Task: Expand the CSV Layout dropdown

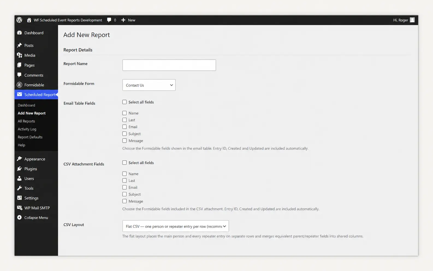Action: [x=176, y=226]
